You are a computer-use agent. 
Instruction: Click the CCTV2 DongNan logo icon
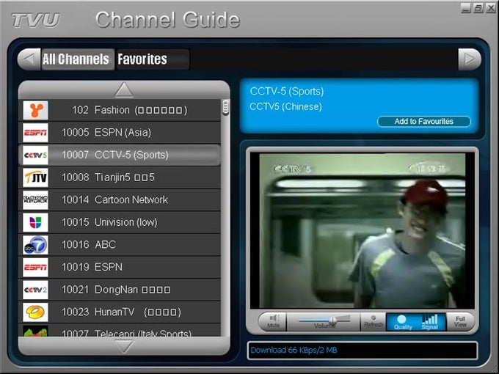pos(35,290)
